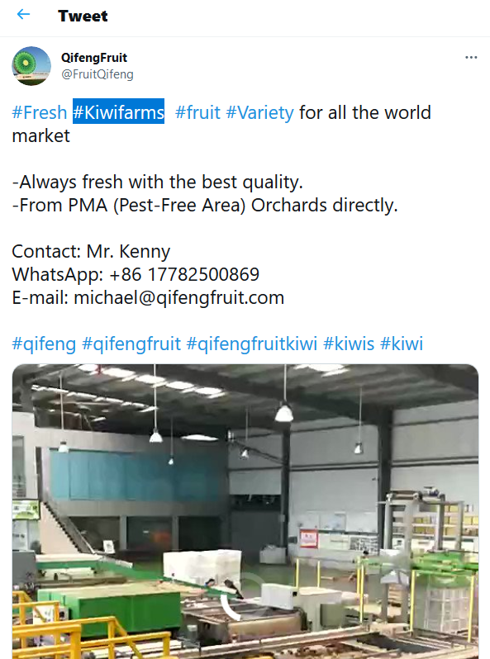
Task: Open the tweet's three-dot more menu
Action: 471,57
